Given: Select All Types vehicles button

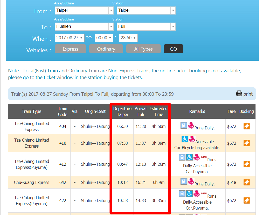Looking at the screenshot, I should (x=143, y=49).
